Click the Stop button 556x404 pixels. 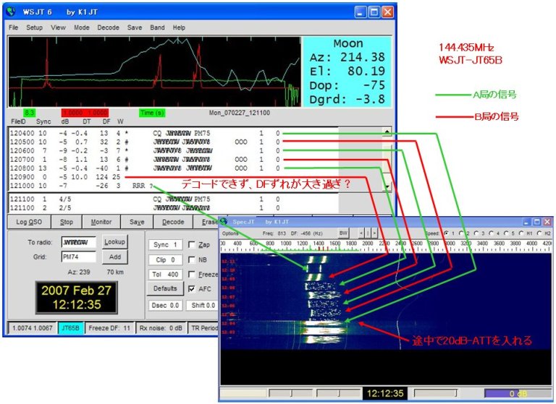[67, 222]
